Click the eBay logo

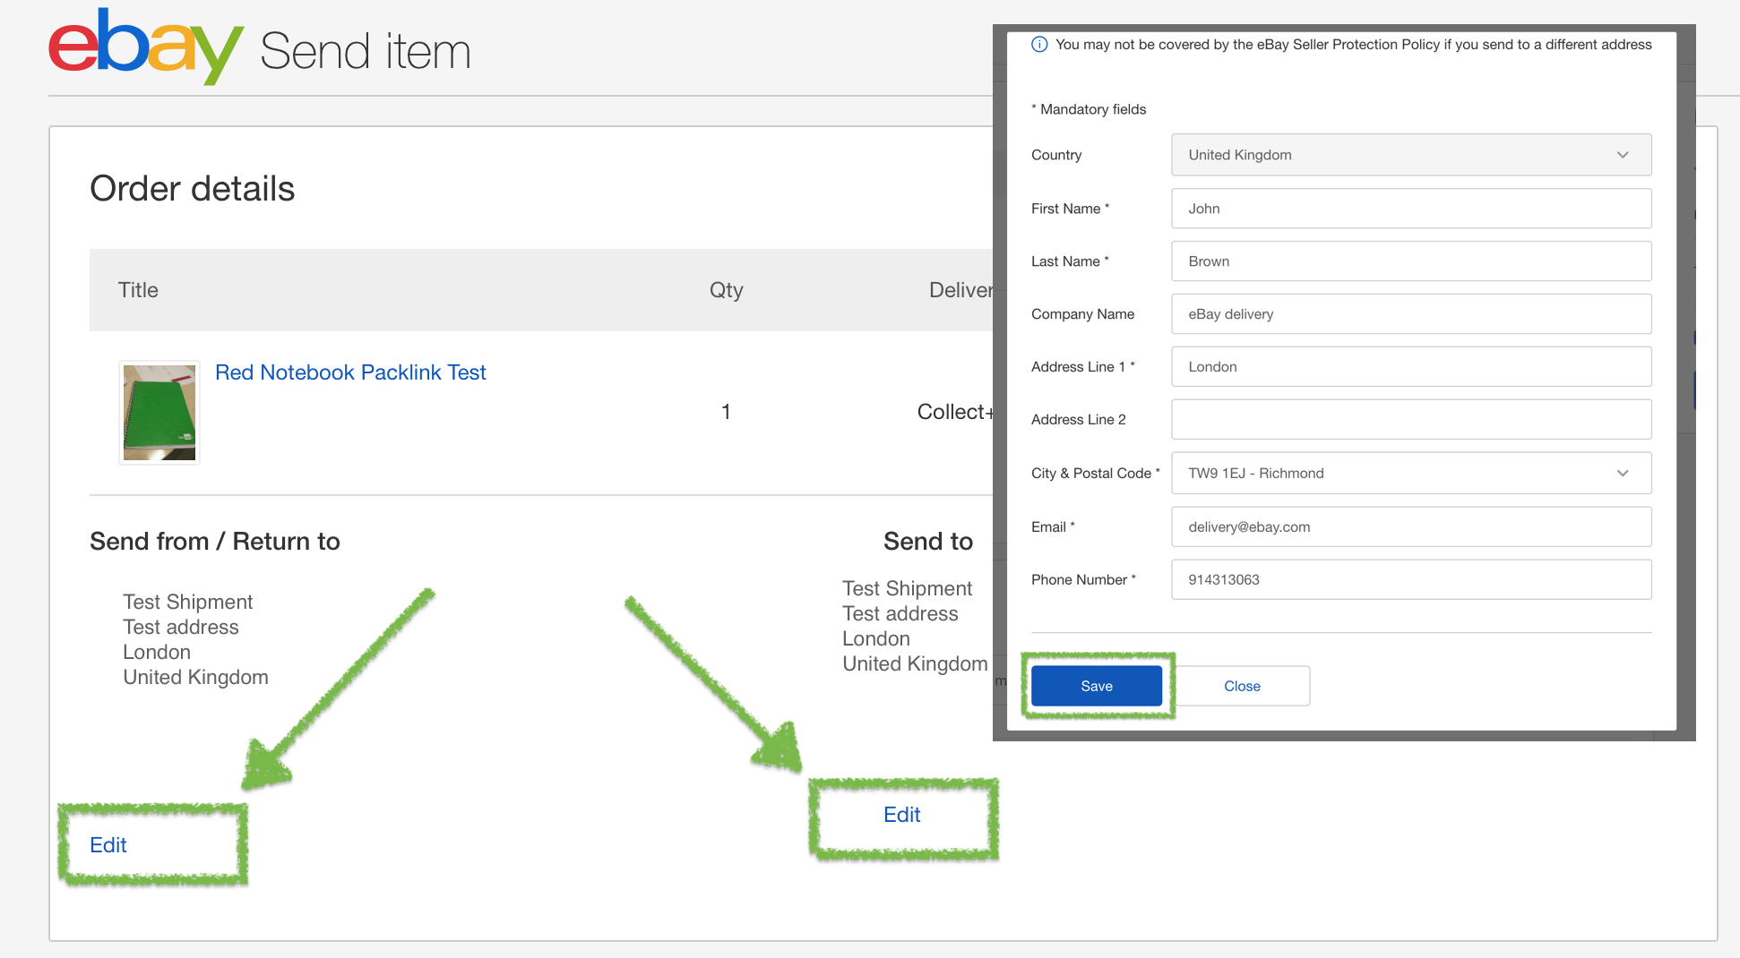point(146,47)
